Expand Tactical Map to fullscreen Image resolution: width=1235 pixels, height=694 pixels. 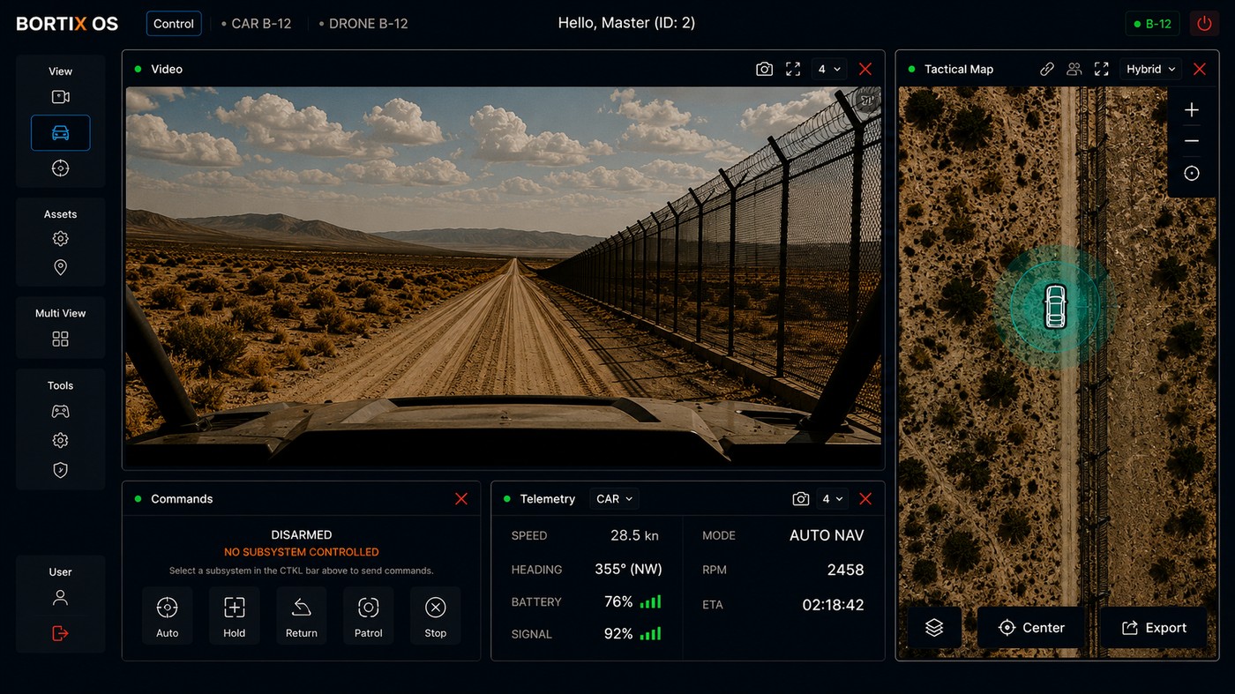coord(1101,69)
